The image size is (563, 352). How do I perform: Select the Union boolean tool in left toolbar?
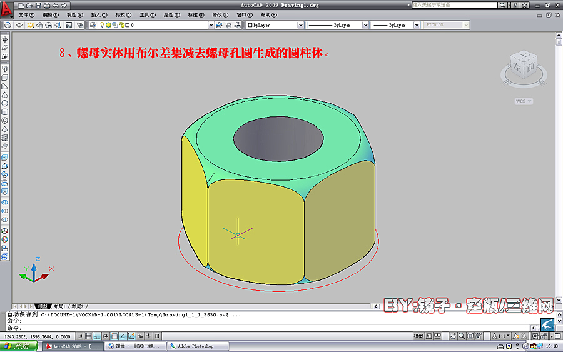[x=4, y=203]
